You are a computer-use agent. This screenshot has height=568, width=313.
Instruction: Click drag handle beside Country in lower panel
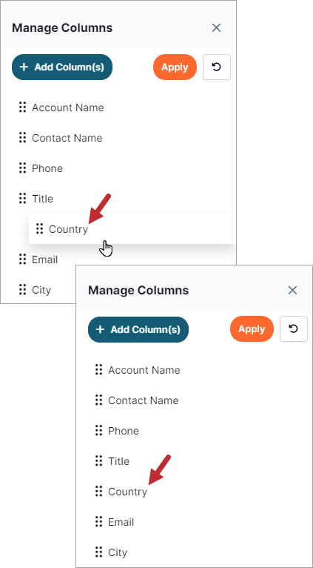coord(98,491)
